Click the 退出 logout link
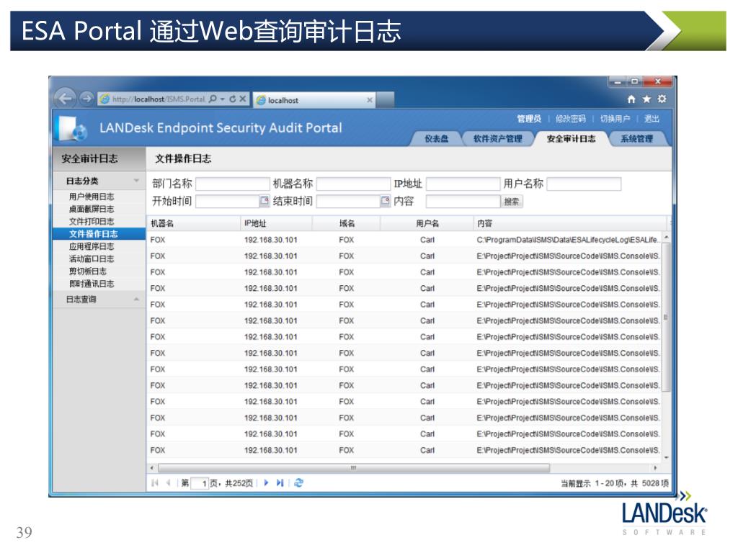Screen dimensions: 738x553 pyautogui.click(x=652, y=119)
